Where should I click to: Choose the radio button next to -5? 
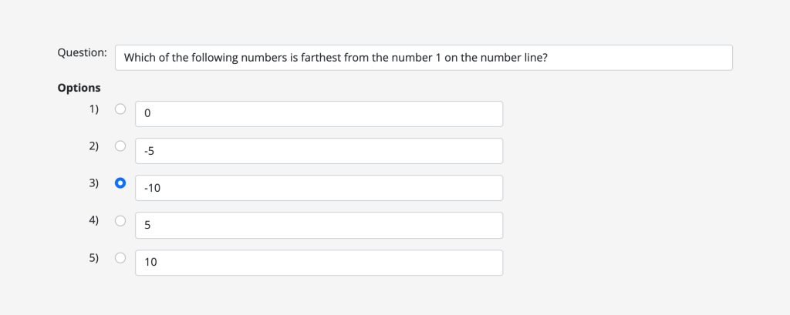click(120, 146)
